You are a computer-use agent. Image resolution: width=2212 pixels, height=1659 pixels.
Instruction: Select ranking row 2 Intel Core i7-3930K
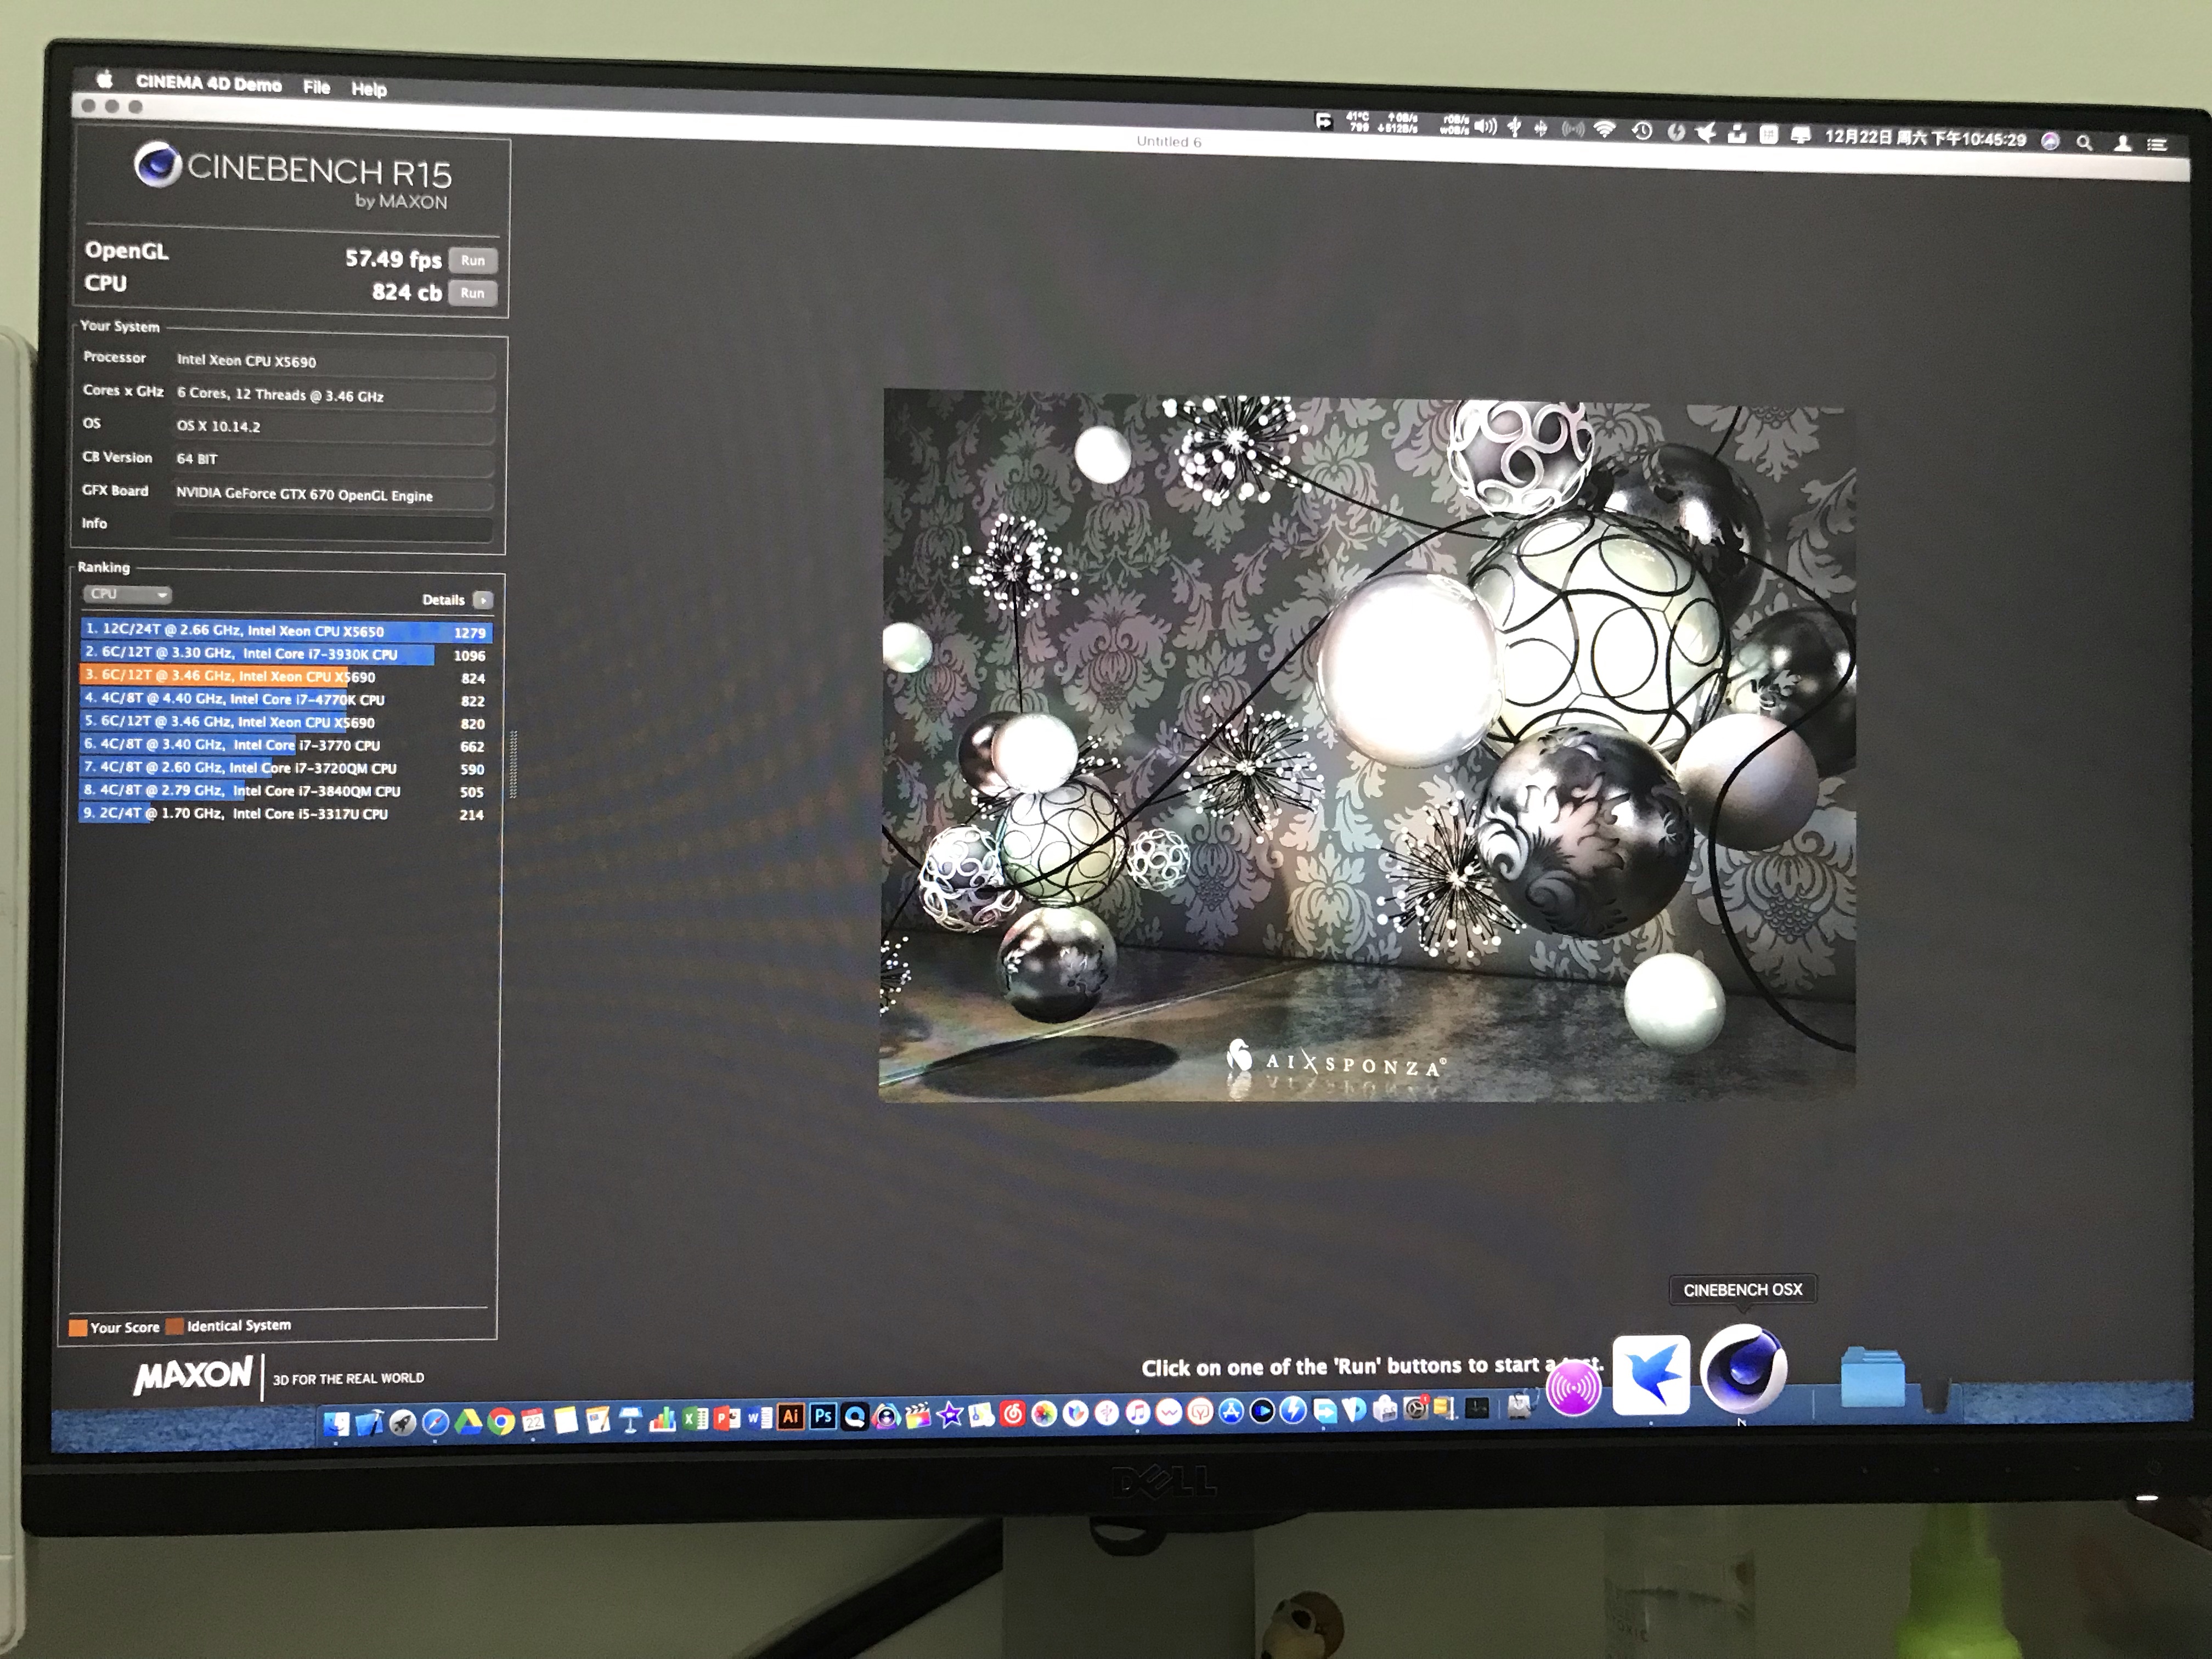286,654
